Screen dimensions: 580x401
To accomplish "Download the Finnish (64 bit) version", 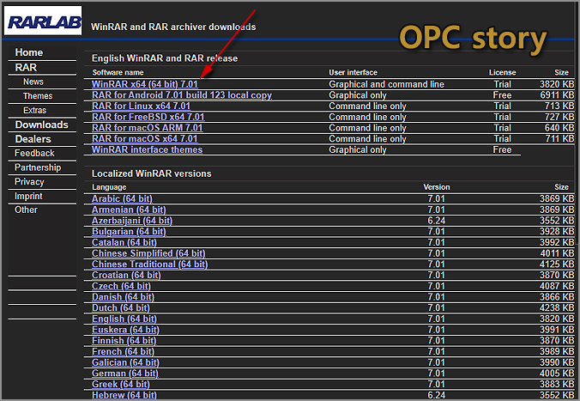I will pyautogui.click(x=124, y=341).
